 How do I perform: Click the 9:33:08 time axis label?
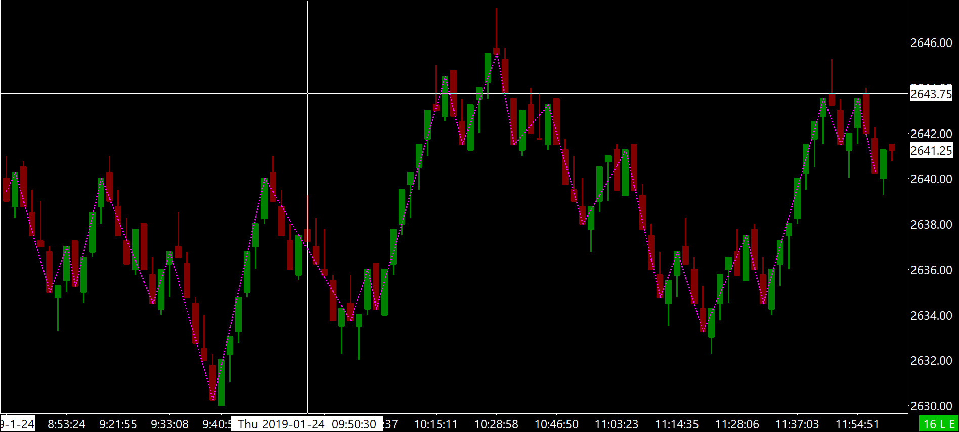point(169,424)
